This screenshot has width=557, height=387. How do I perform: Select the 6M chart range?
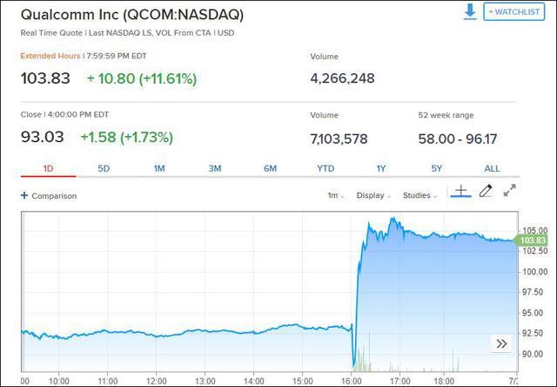click(271, 168)
